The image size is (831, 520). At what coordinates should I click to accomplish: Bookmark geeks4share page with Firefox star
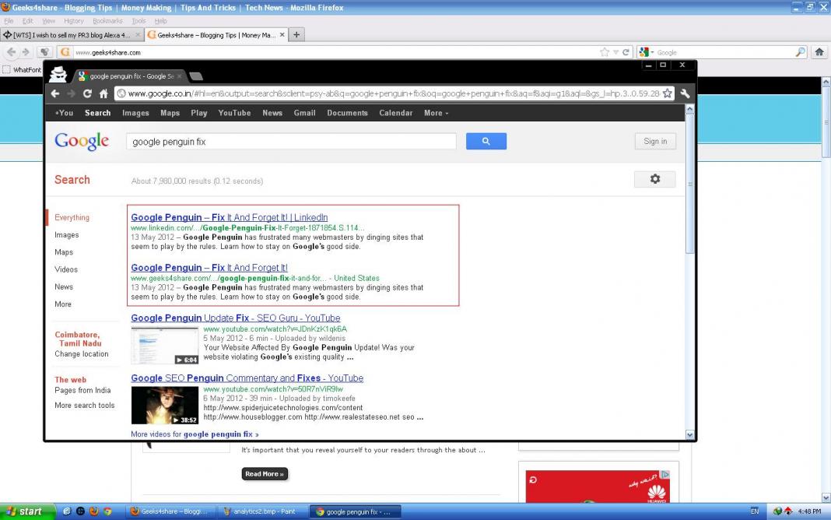[605, 52]
